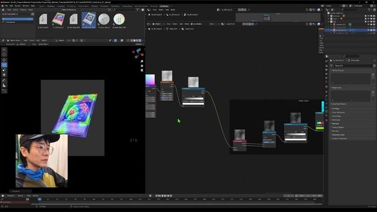Open the Window menu
Image resolution: width=377 pixels, height=212 pixels.
tap(26, 6)
